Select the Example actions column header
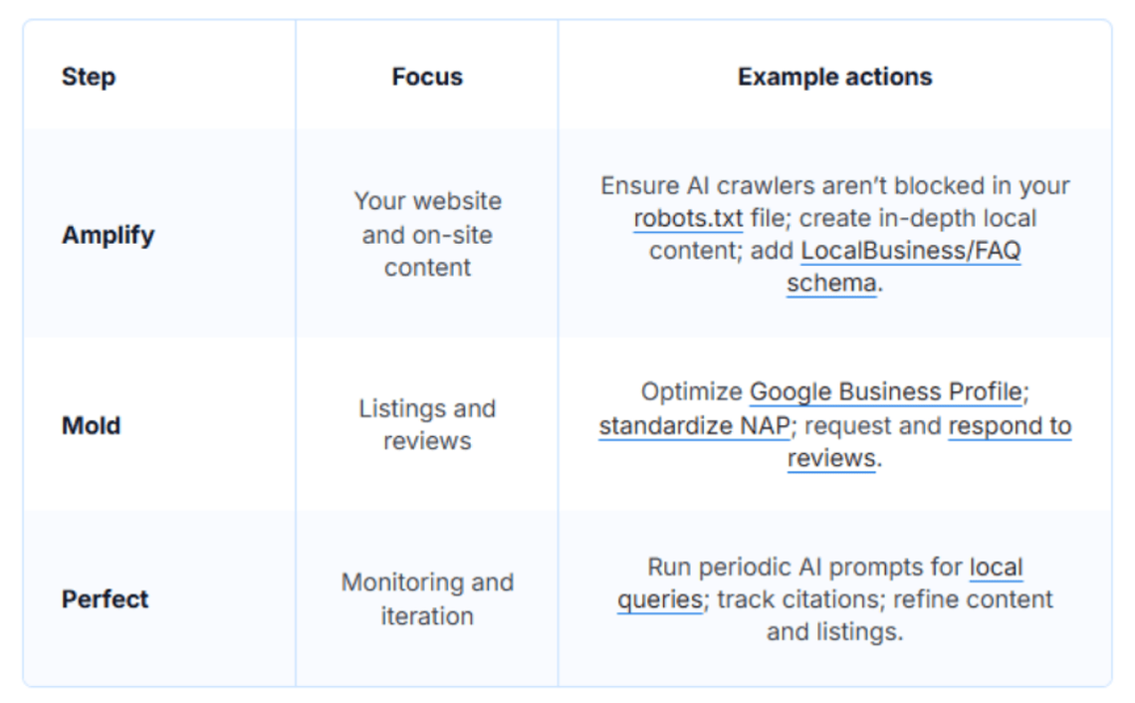1135x703 pixels. point(834,77)
